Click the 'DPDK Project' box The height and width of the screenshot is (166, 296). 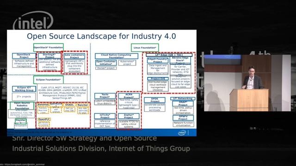point(154,100)
